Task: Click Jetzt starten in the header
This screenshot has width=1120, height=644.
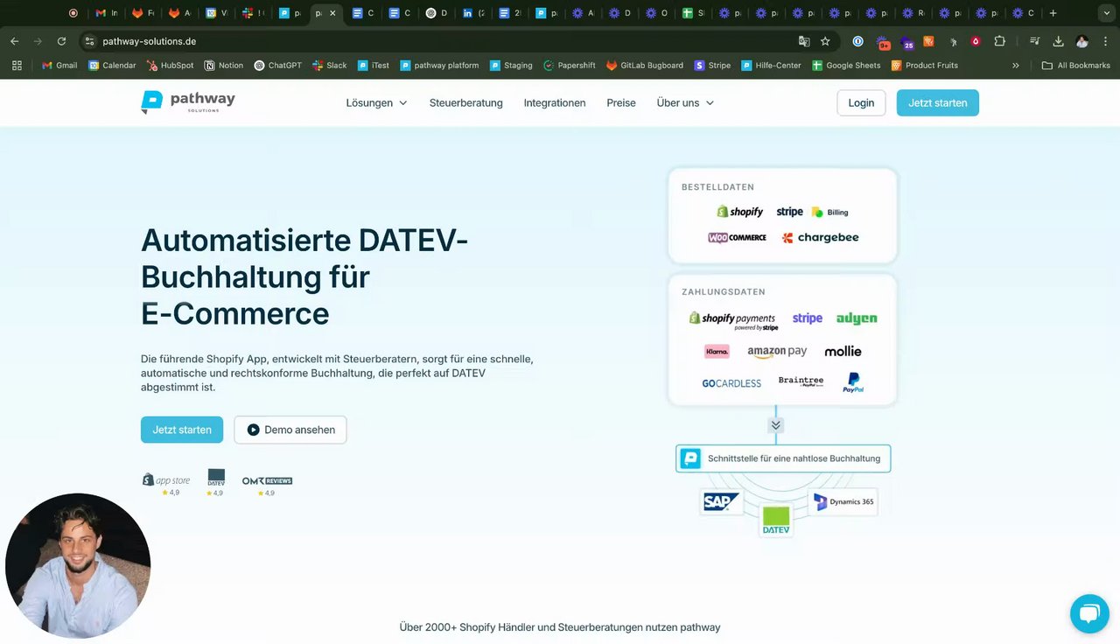Action: coord(938,102)
